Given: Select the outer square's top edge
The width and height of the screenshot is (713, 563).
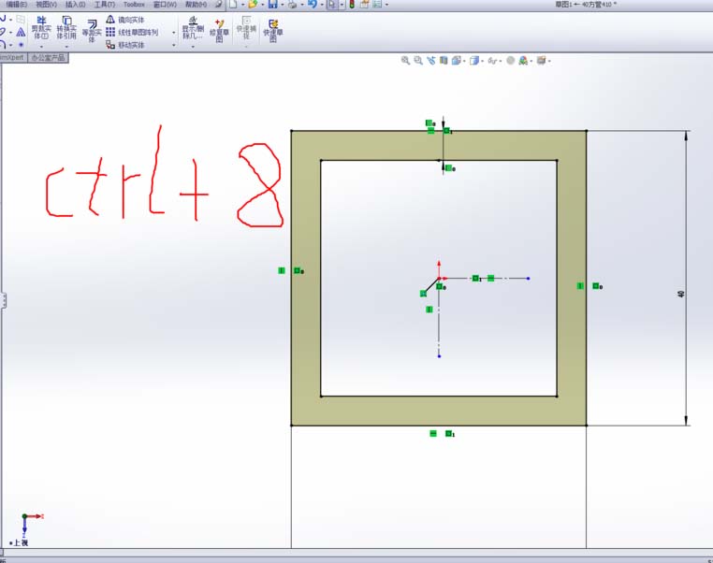Looking at the screenshot, I should [439, 131].
